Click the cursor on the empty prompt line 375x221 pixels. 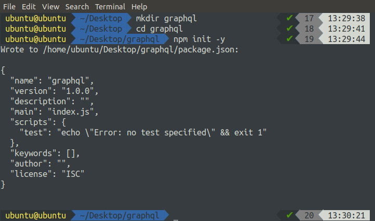(x=176, y=215)
